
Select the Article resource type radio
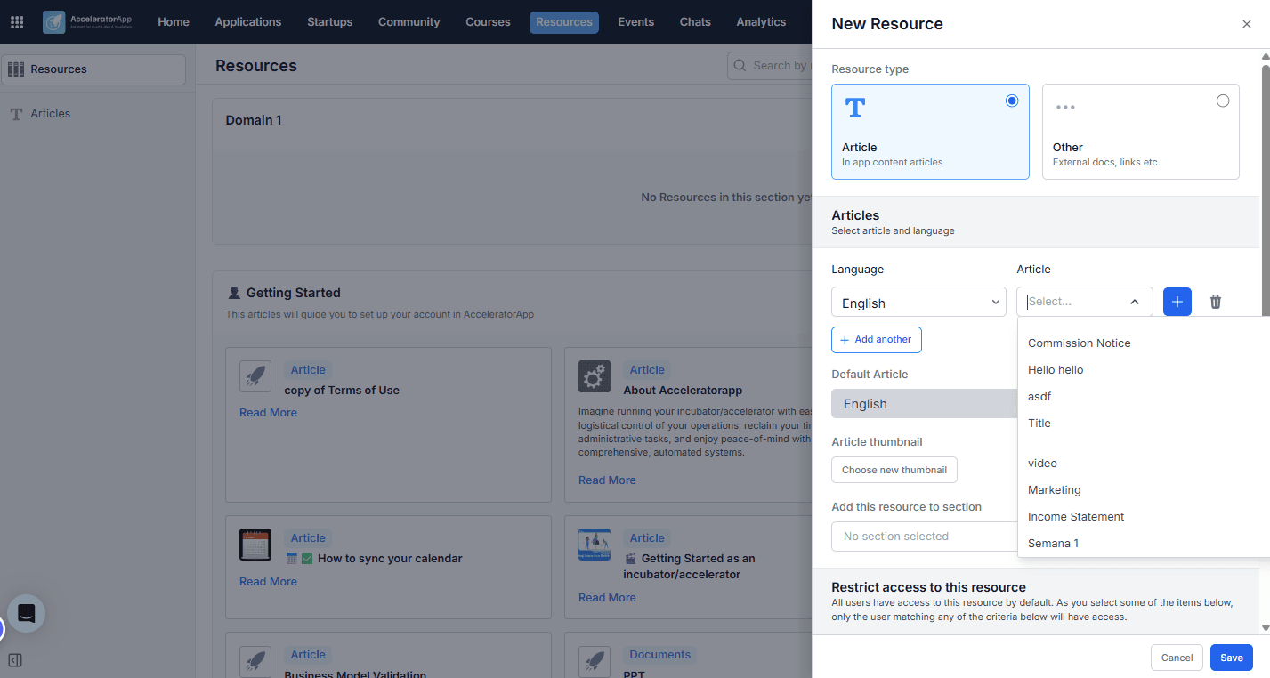pyautogui.click(x=1011, y=101)
